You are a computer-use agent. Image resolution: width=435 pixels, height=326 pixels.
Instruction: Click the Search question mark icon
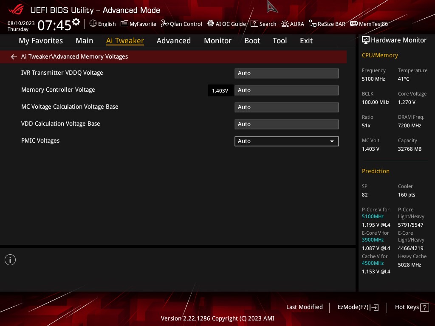tap(254, 24)
